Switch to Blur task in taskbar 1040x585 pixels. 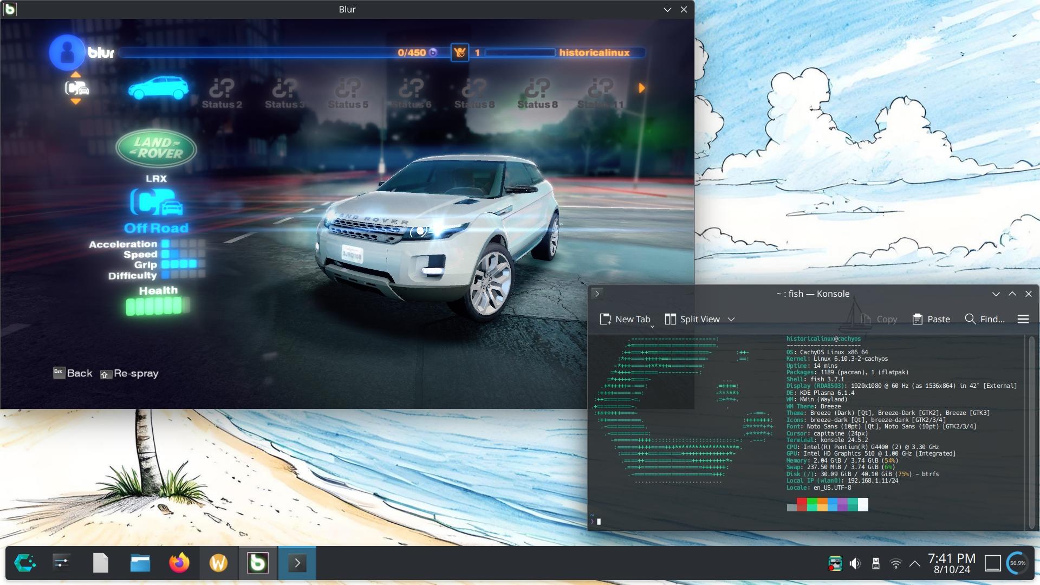click(x=258, y=563)
